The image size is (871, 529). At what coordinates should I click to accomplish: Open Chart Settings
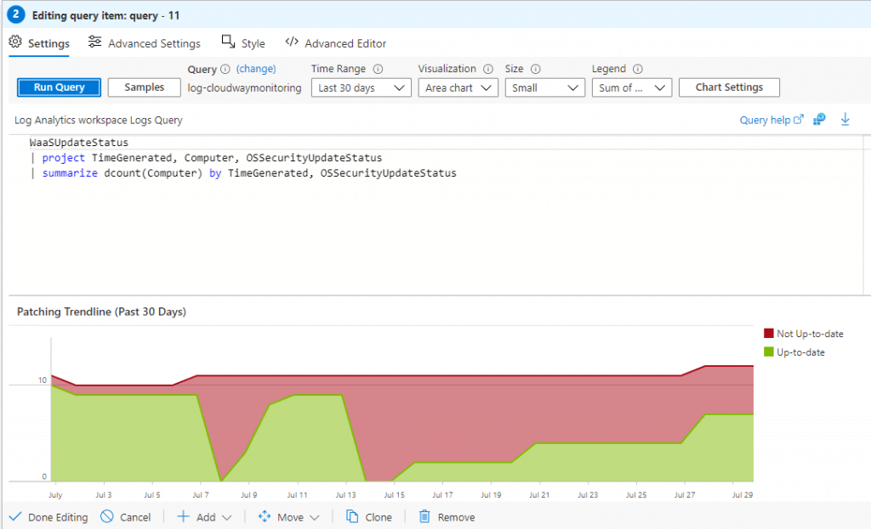[729, 87]
